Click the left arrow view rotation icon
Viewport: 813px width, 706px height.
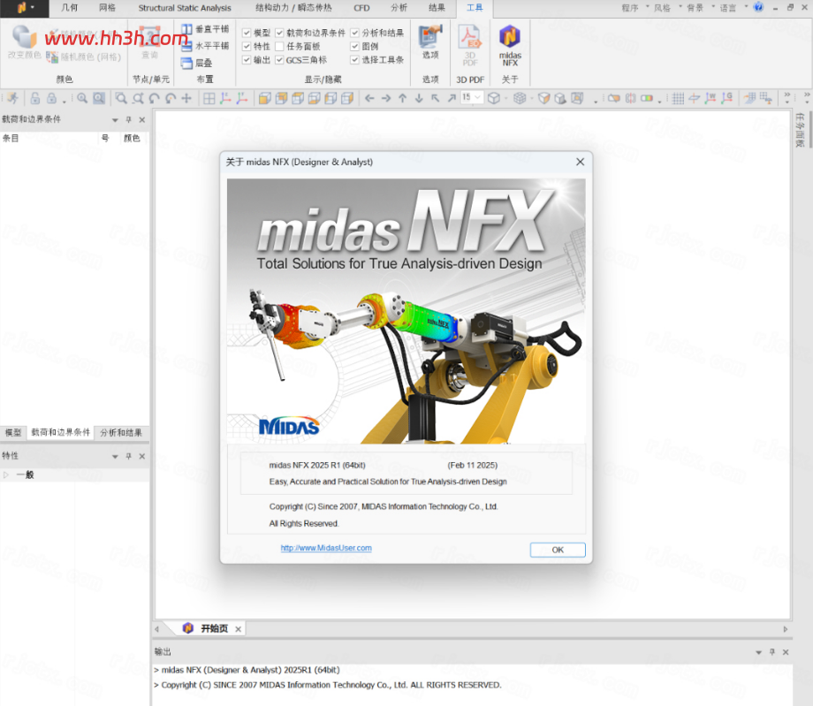(x=369, y=98)
